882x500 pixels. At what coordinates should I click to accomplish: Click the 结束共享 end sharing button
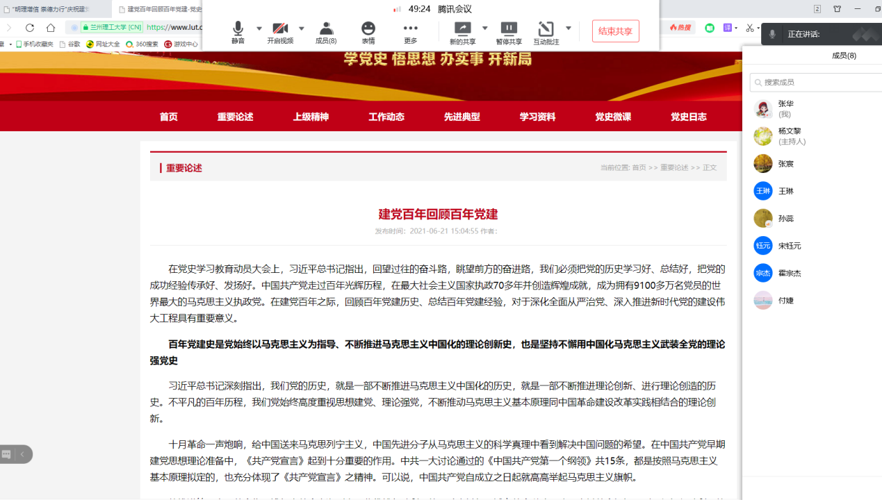614,31
